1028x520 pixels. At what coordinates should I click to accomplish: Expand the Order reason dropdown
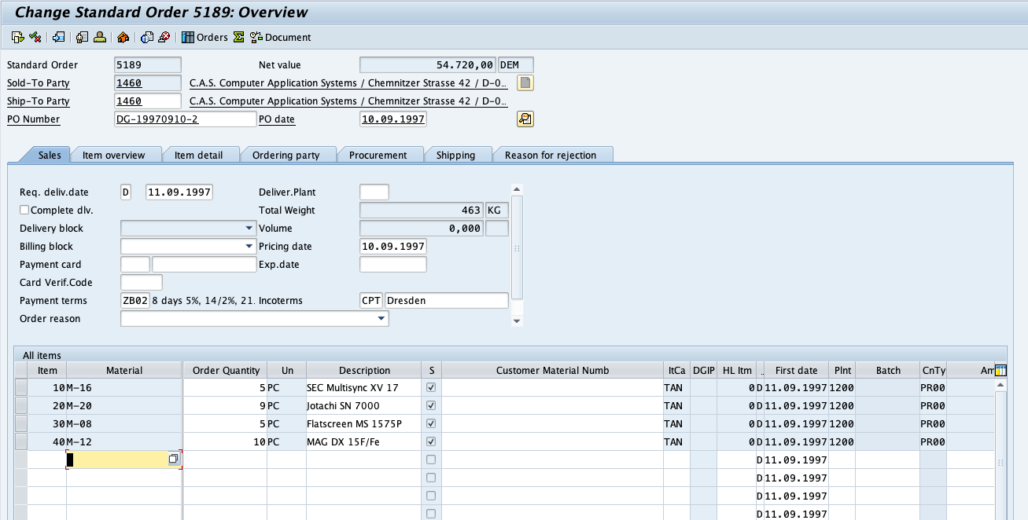(x=381, y=318)
